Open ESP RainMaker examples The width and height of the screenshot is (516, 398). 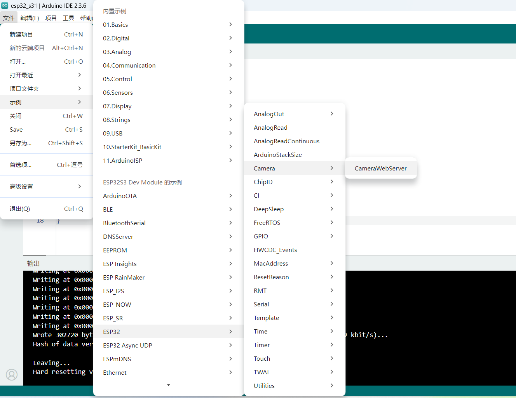(169, 277)
